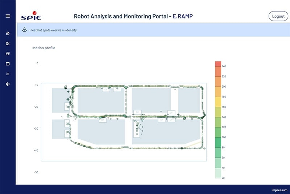Open the dashboard grid icon in the sidebar
Screen dimensions: 290x194
point(8,43)
